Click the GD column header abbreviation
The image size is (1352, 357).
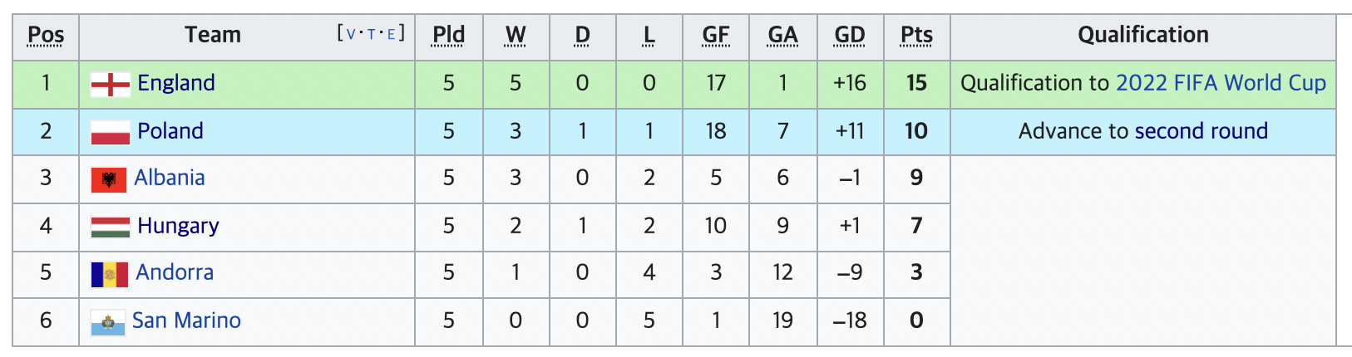click(850, 35)
